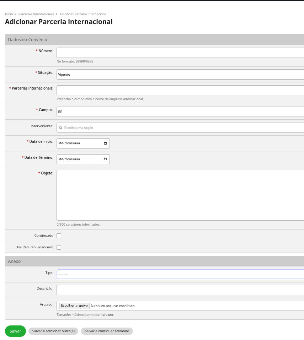Tick the Usa Recurso Financeiro checkbox

pyautogui.click(x=59, y=247)
